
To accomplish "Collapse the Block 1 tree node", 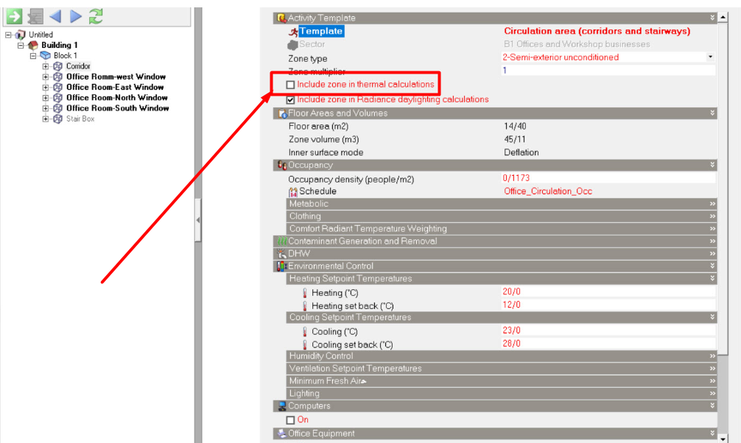I will (x=33, y=56).
